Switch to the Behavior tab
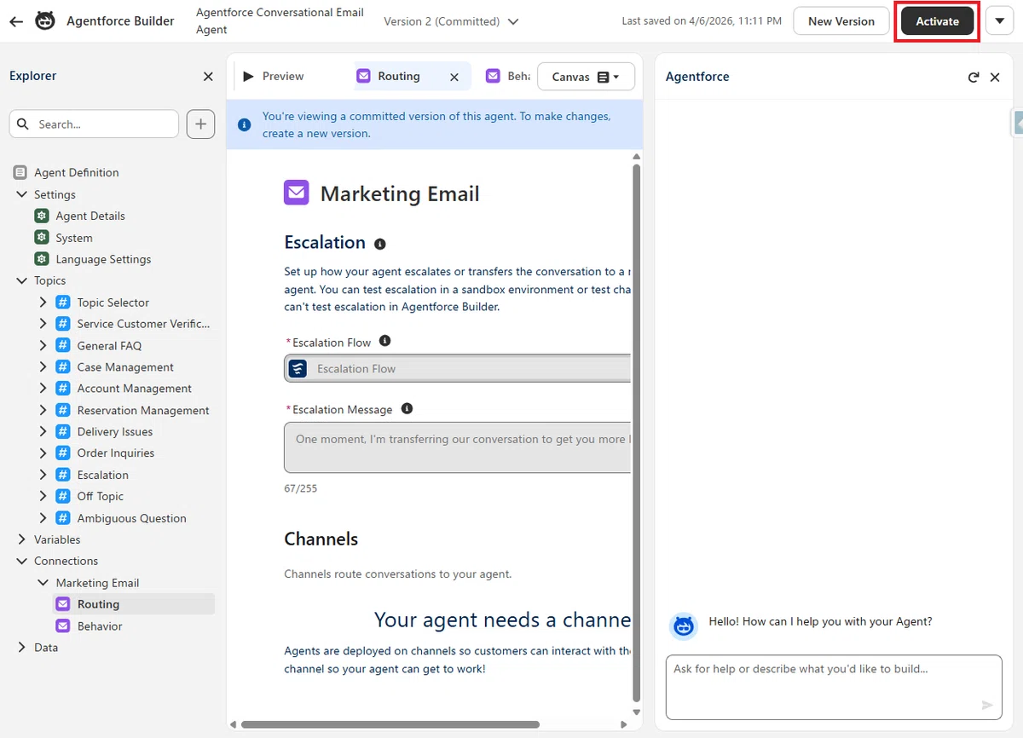1023x738 pixels. pos(508,77)
